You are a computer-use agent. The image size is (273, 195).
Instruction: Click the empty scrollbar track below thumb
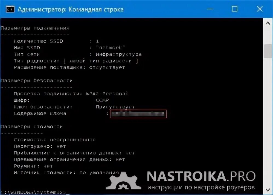pos(268,122)
